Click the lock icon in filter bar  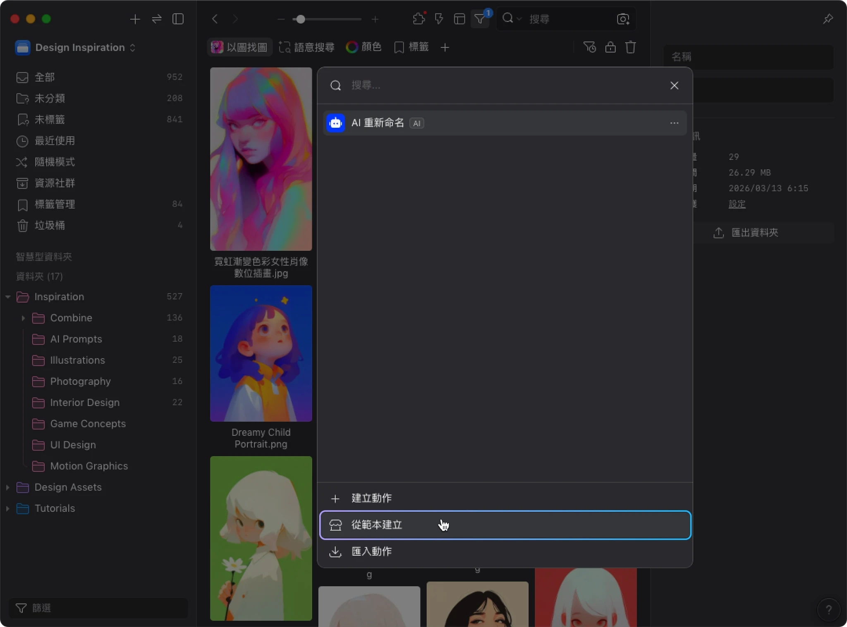610,48
